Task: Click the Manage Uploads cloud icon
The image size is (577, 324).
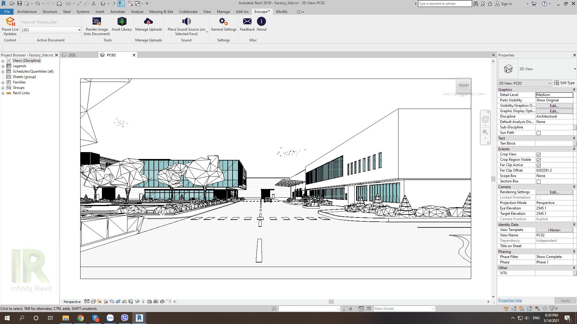Action: click(148, 22)
